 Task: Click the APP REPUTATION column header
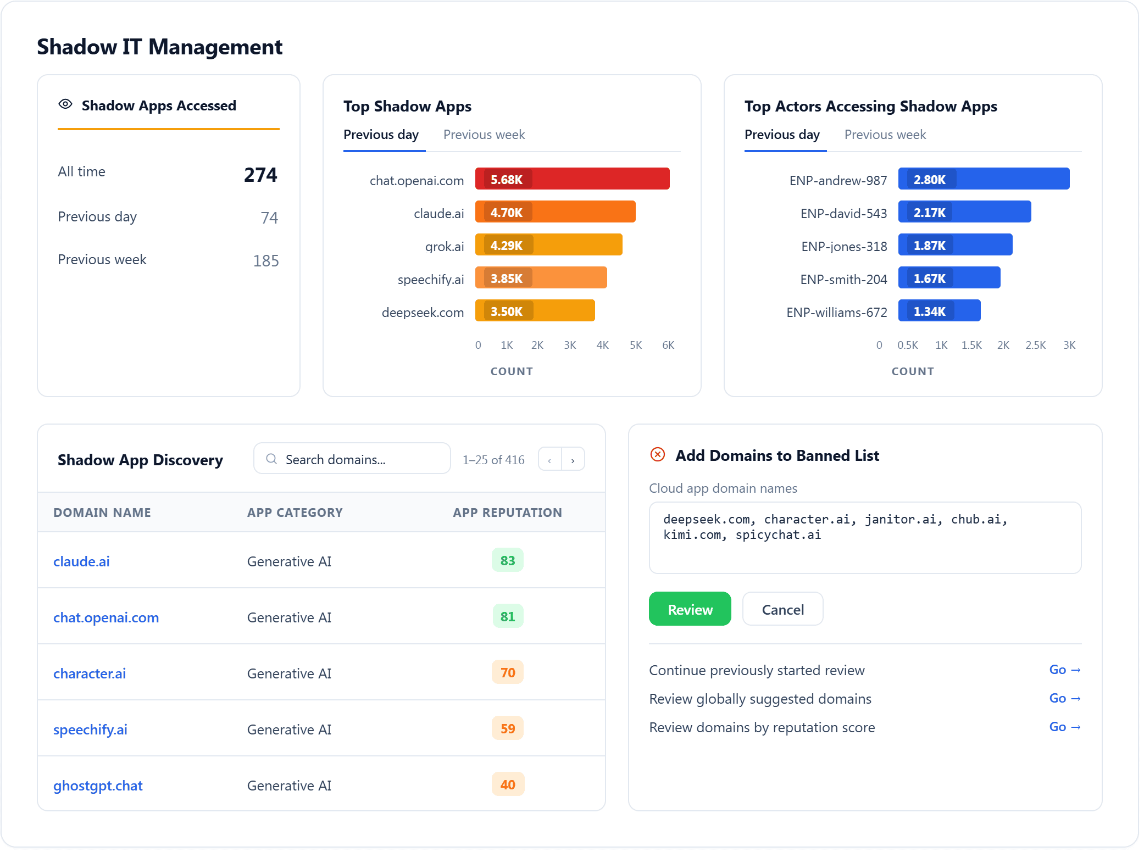point(508,513)
